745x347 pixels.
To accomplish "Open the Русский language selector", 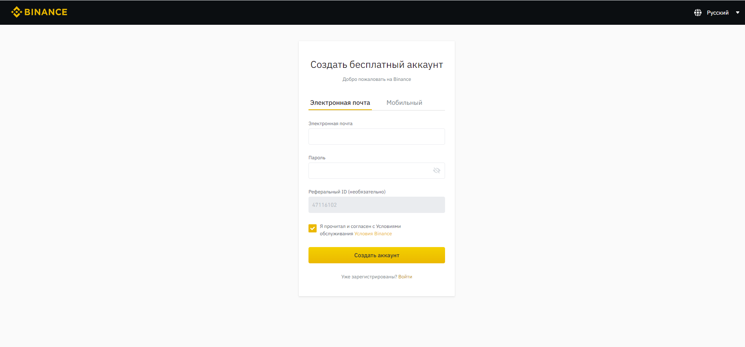I will [x=717, y=13].
